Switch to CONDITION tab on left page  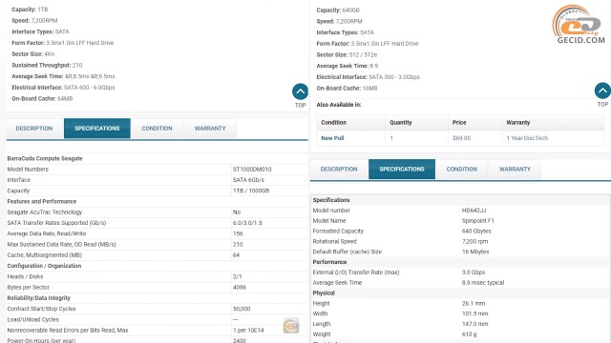tap(157, 129)
